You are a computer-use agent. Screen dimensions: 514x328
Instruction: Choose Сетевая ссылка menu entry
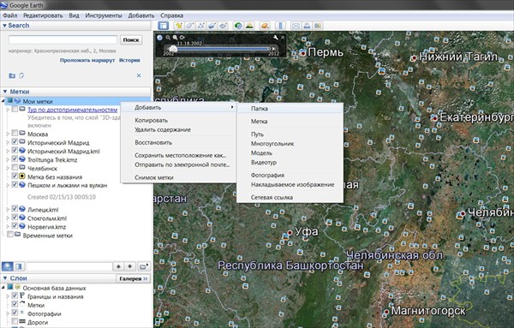(290, 197)
